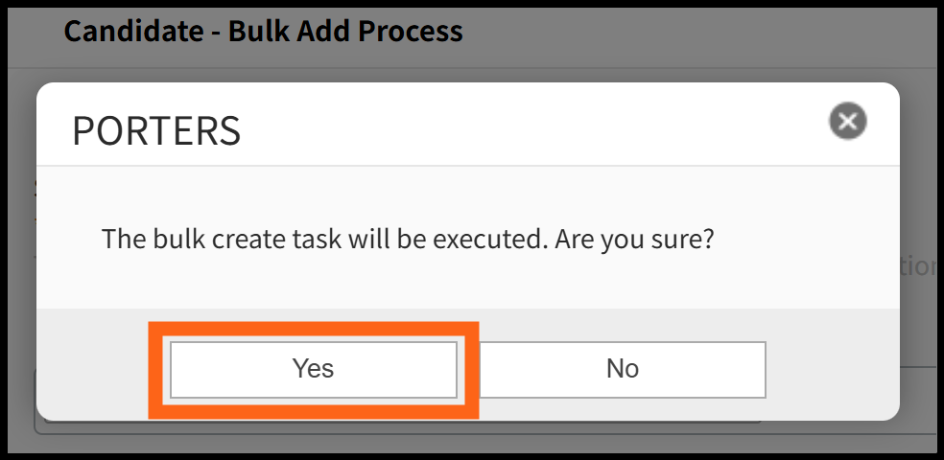Click the white dialog body left of the message
944x460 pixels.
tap(69, 239)
